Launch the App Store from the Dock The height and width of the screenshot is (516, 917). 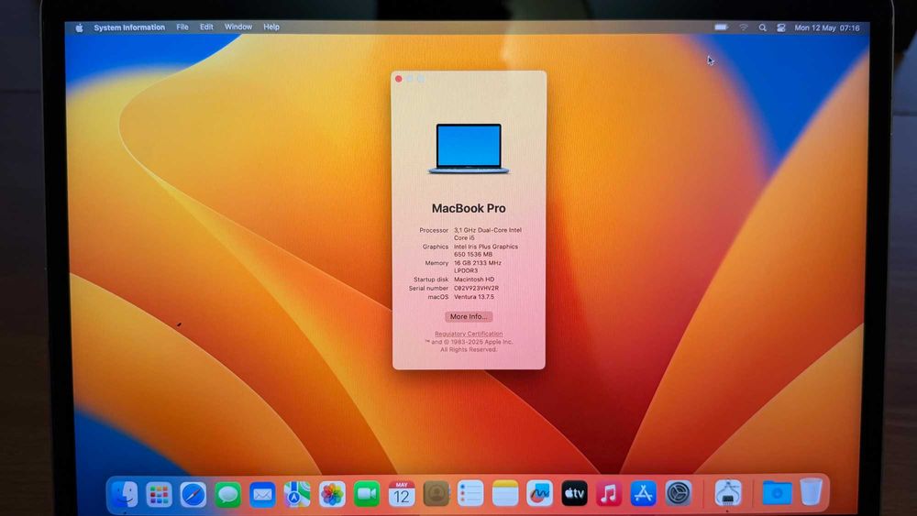pos(644,494)
